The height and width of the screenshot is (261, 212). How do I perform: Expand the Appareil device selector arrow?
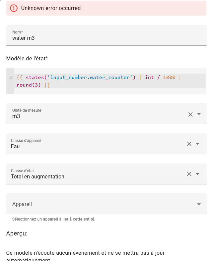click(199, 204)
